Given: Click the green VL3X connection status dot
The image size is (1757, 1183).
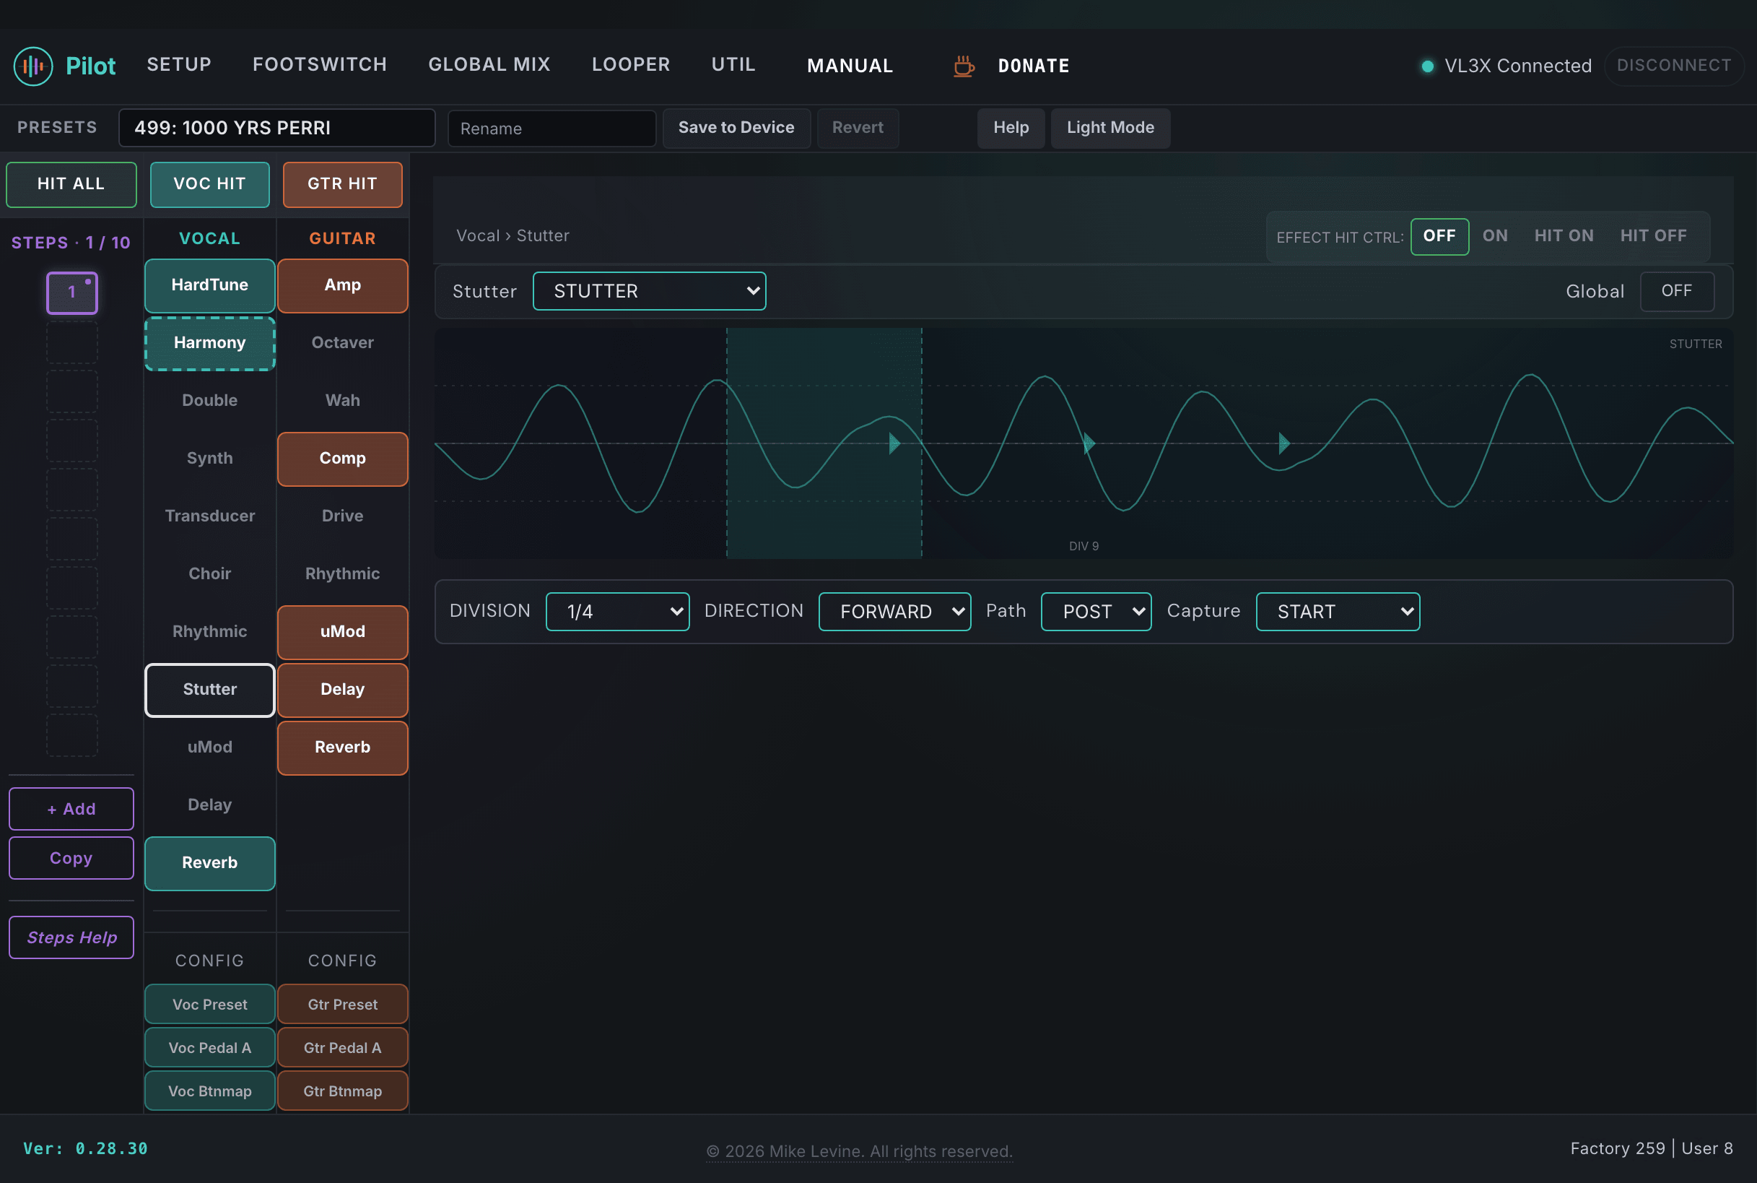Looking at the screenshot, I should (1426, 66).
